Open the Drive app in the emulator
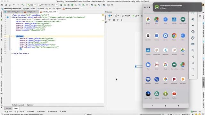 coord(183,50)
